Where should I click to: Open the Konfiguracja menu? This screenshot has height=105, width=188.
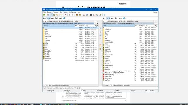[x=72, y=12]
